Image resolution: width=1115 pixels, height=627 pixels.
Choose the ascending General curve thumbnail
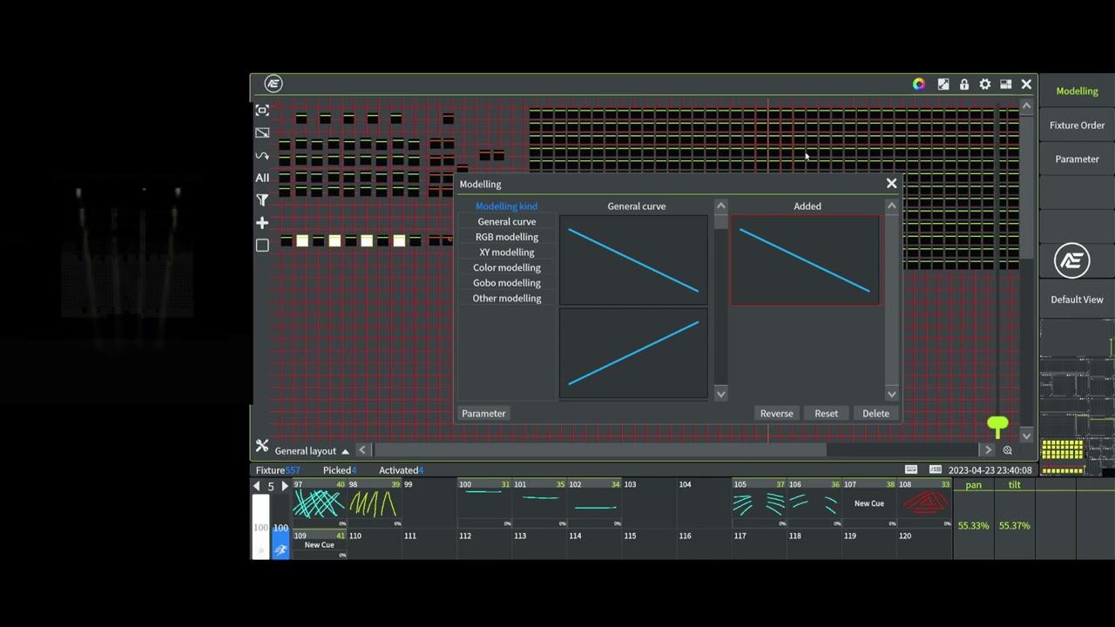coord(633,353)
